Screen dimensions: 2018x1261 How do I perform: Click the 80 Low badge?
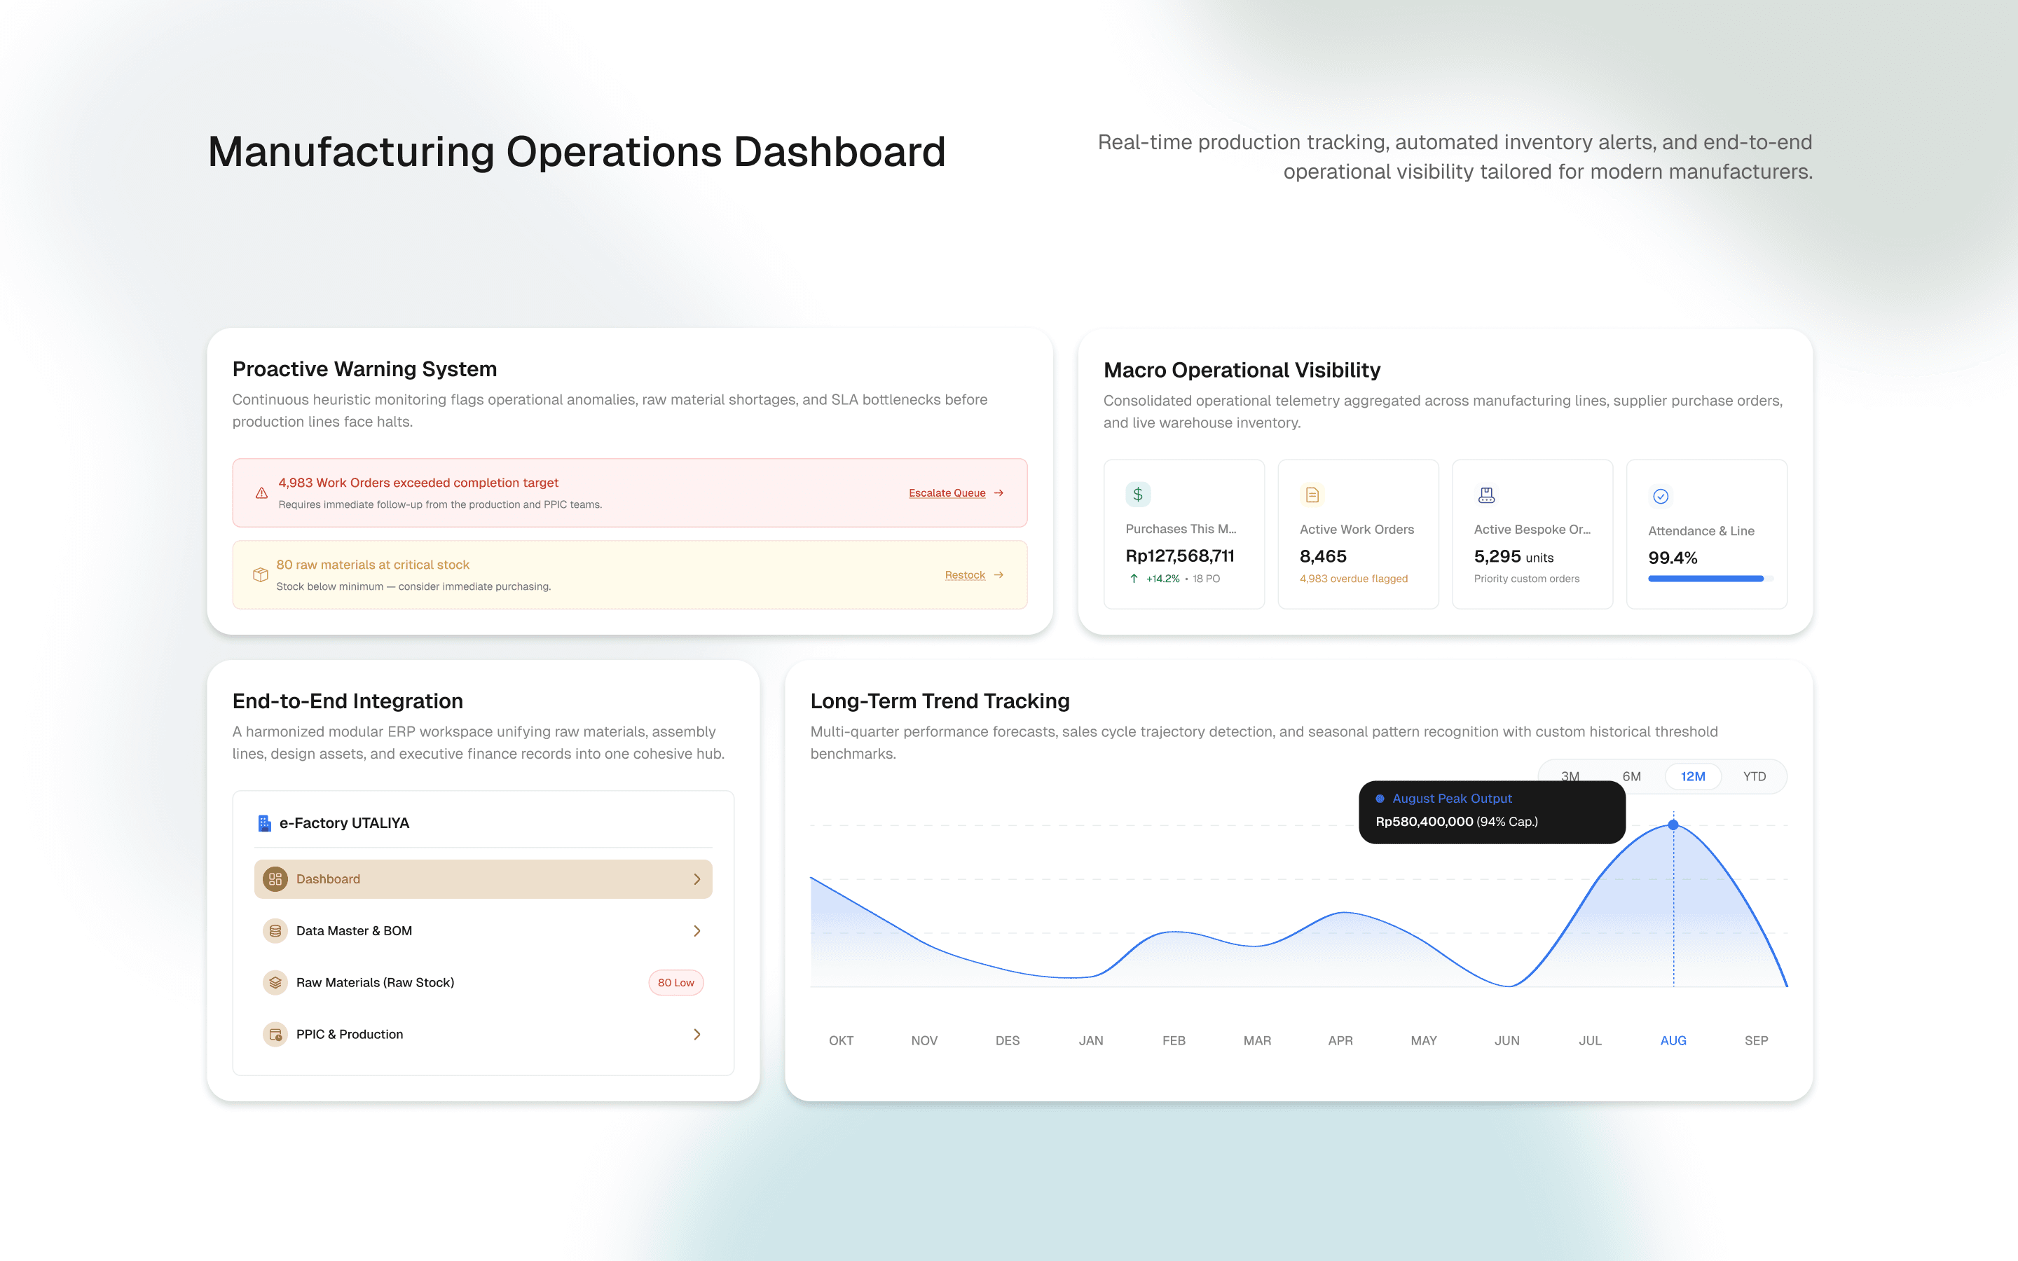[x=675, y=982]
